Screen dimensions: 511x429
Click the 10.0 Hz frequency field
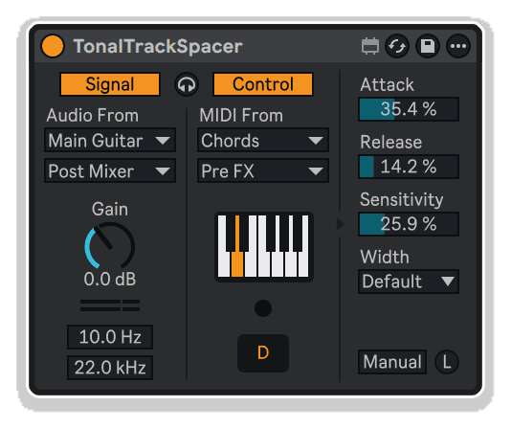[x=110, y=337]
